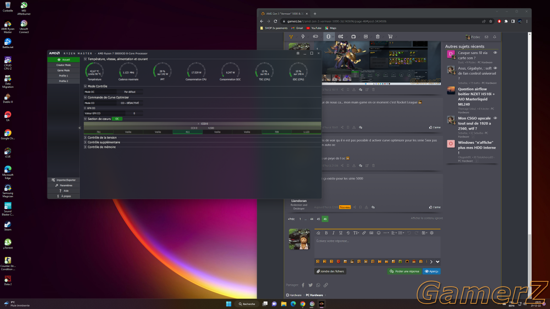Viewport: 550px width, 309px height.
Task: Open Steam desktop shortcut
Action: 8,226
